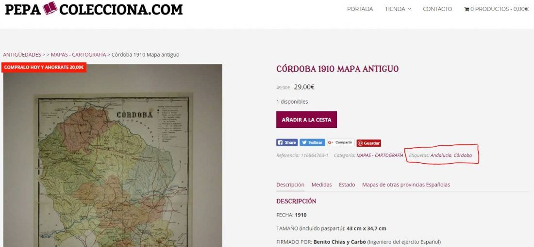Go to PORTADA menu item
Viewport: 534px width, 247px height.
(360, 9)
